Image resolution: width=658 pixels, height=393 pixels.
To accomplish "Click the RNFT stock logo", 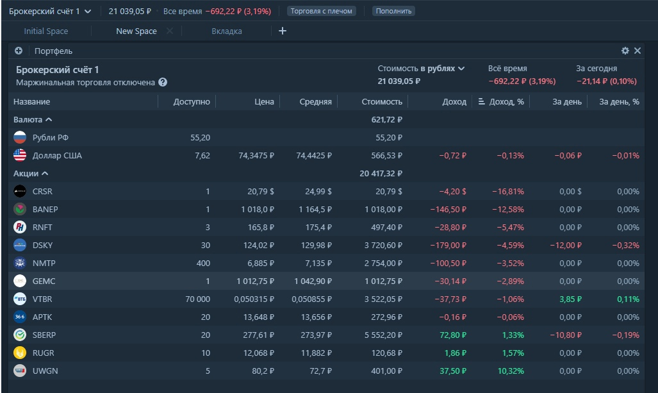I will tap(20, 227).
